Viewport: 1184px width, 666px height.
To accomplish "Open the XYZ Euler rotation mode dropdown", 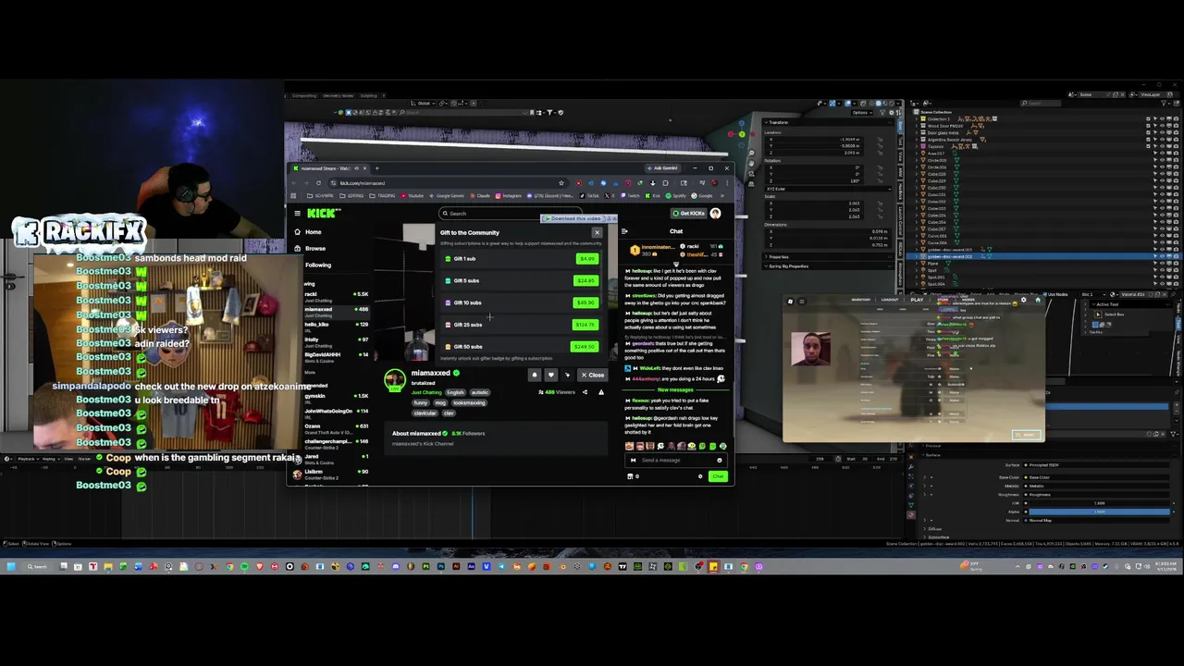I will click(x=828, y=189).
